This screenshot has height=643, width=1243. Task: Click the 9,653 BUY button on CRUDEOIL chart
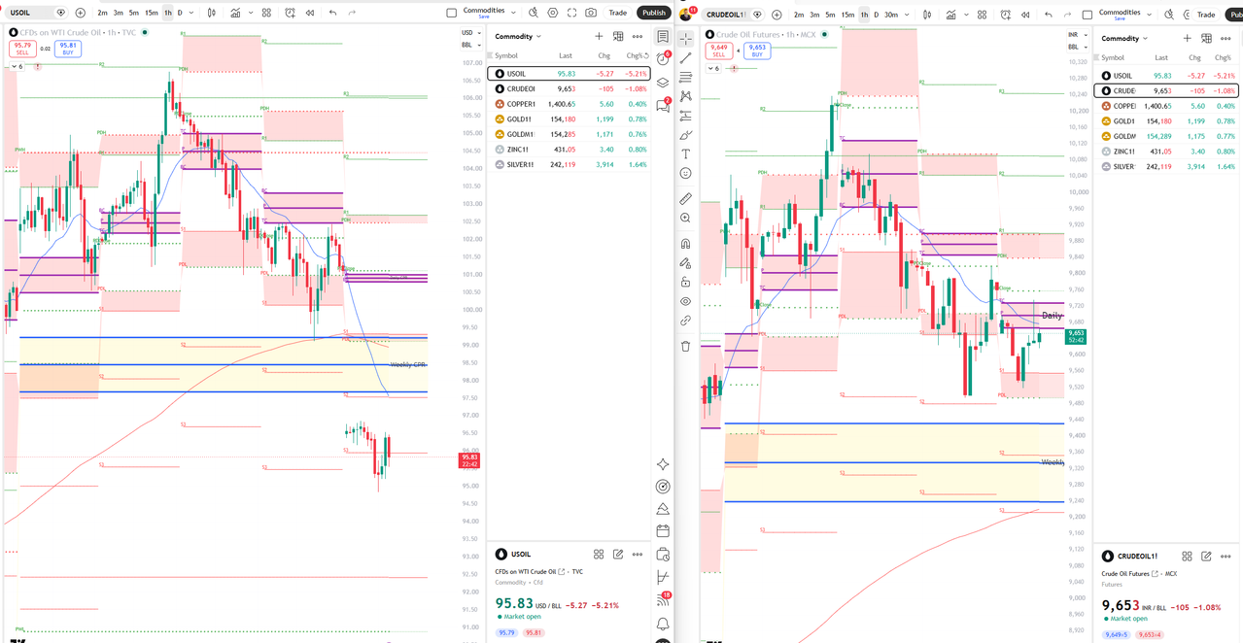pos(757,50)
